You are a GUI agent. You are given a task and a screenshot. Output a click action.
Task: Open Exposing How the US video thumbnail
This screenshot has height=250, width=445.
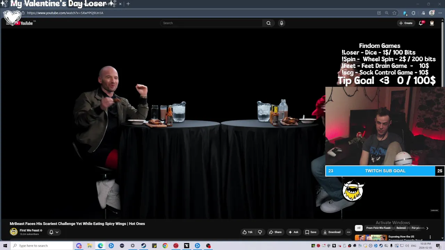371,237
